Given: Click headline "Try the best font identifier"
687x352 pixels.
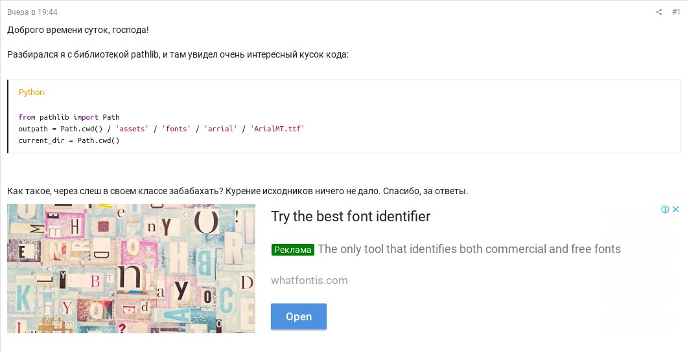Looking at the screenshot, I should click(351, 217).
